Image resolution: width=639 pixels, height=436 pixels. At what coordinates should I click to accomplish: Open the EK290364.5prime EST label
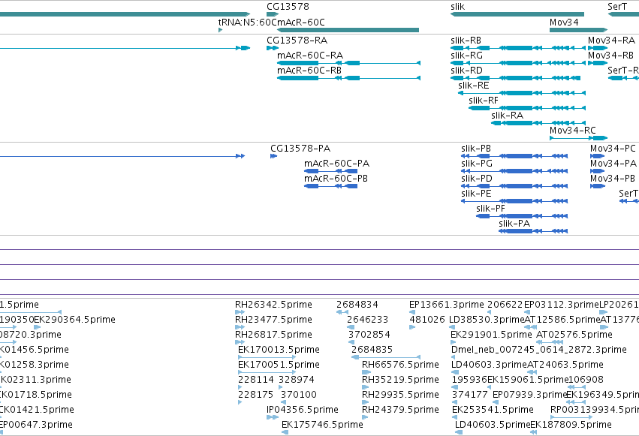74,320
